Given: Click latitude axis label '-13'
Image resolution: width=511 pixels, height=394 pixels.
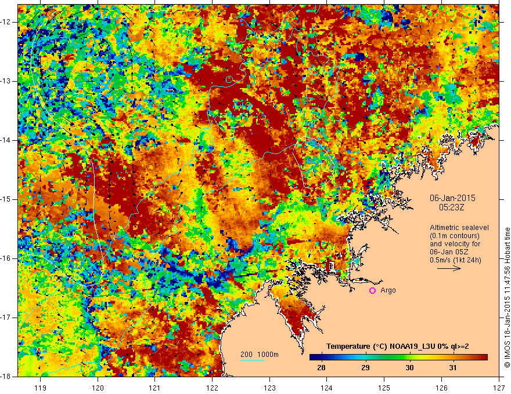Looking at the screenshot, I should coord(6,81).
